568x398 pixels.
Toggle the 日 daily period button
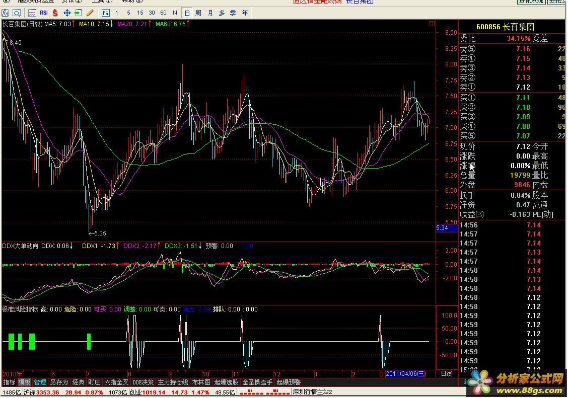coord(187,13)
